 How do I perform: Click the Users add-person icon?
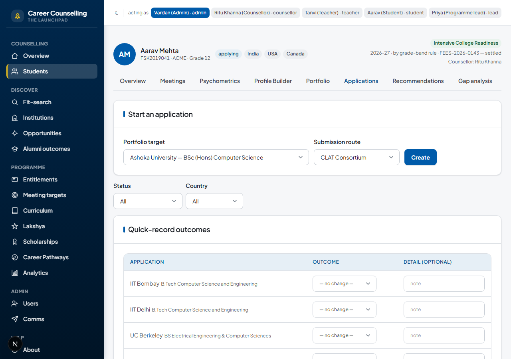(x=15, y=304)
